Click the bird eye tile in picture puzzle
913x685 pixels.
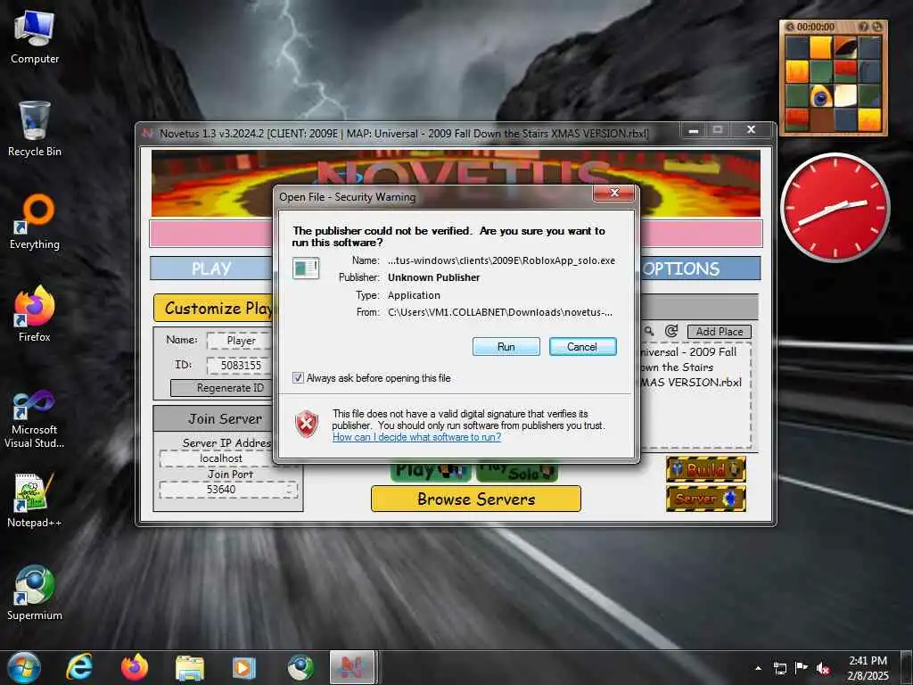821,96
